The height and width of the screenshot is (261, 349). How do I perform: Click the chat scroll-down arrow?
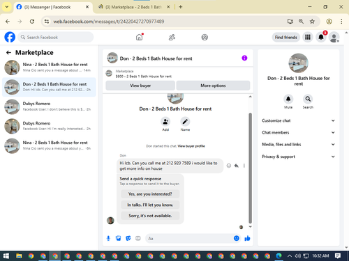[x=251, y=227]
